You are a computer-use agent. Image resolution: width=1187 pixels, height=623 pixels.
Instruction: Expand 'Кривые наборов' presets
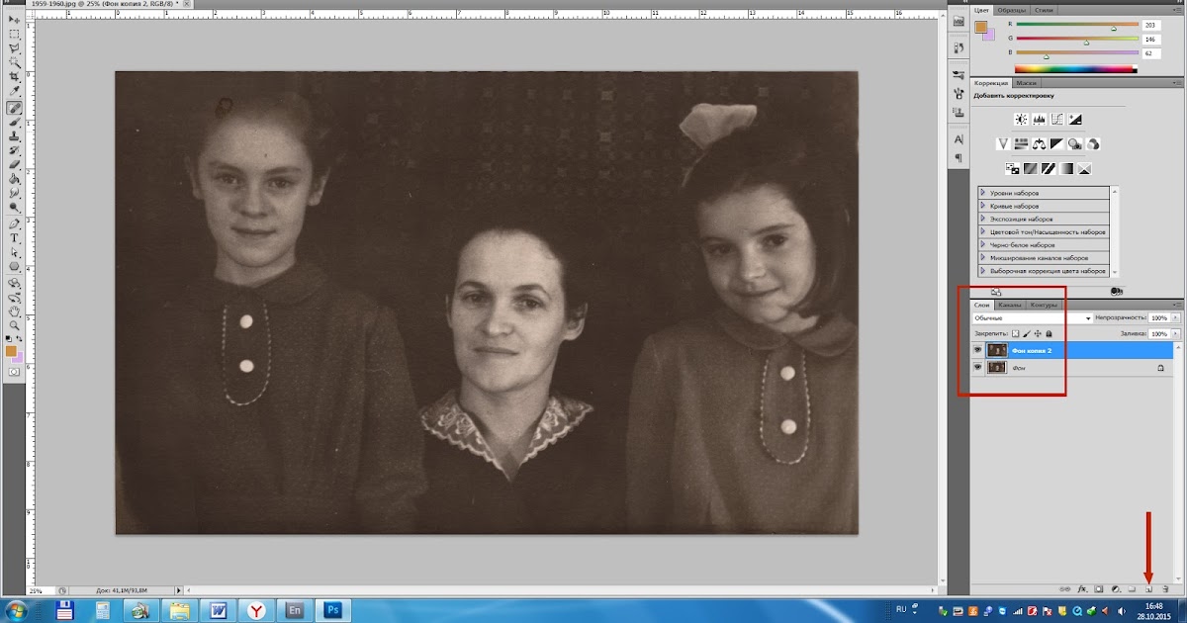983,206
